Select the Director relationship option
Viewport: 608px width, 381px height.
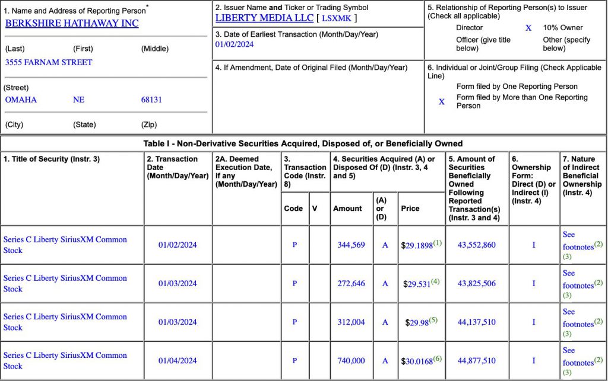[470, 28]
